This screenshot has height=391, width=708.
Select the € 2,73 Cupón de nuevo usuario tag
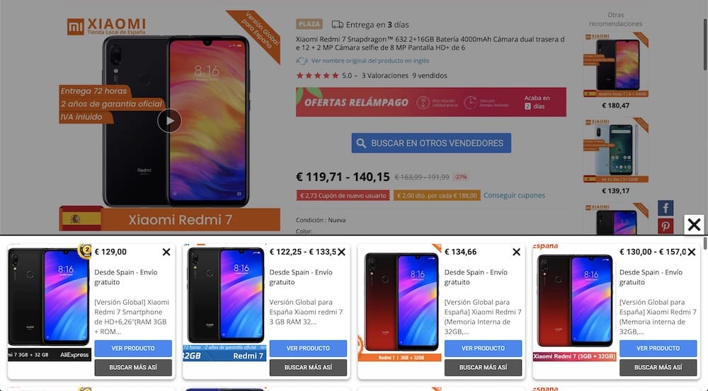(x=343, y=196)
